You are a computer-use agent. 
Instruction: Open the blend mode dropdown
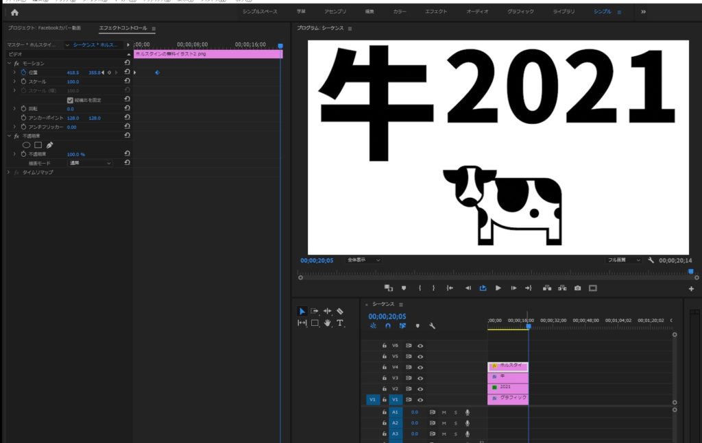click(90, 163)
